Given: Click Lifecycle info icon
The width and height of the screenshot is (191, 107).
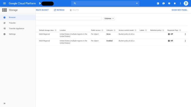Looking at the screenshot, I should [115, 30].
